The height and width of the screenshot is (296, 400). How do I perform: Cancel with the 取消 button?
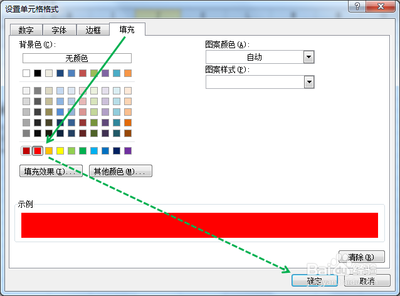[x=367, y=280]
